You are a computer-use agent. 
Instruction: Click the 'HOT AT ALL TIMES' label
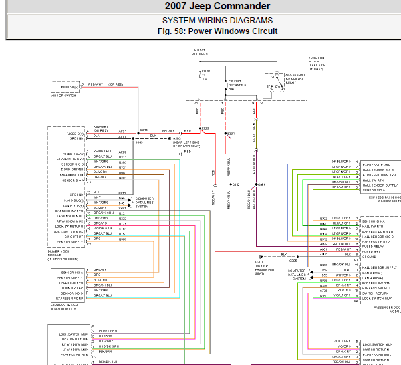(200, 52)
